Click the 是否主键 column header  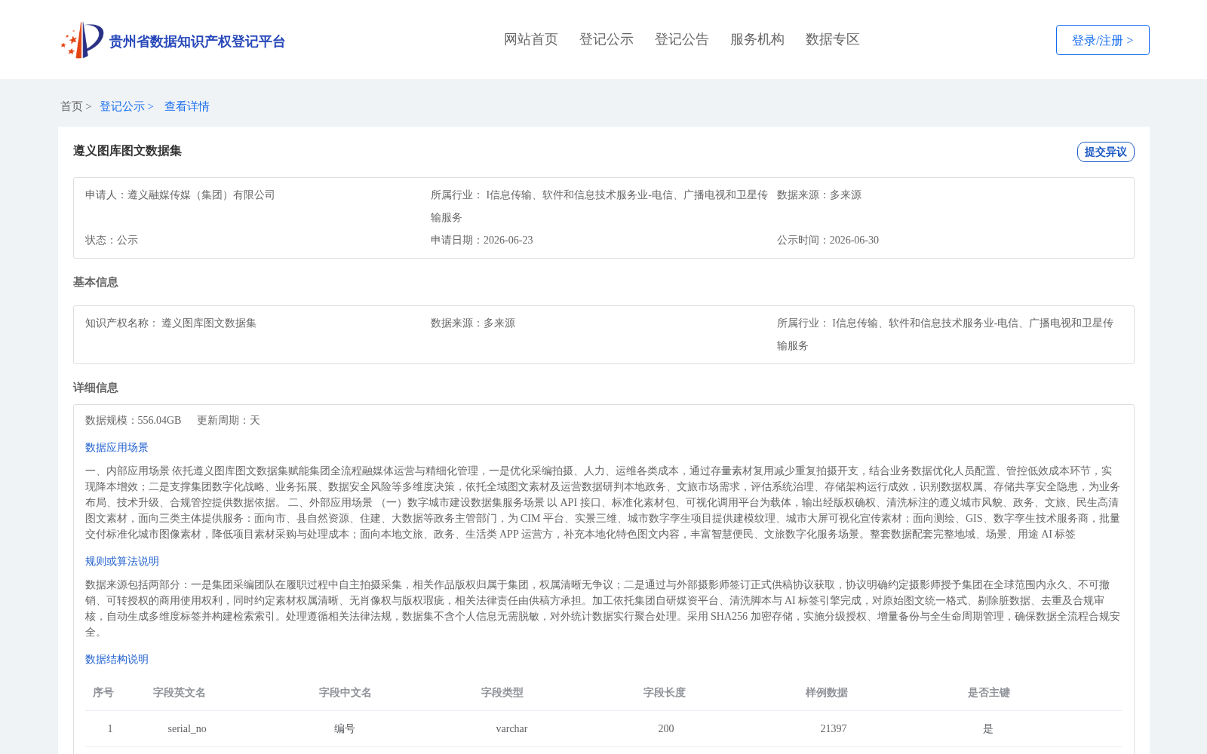(x=989, y=692)
